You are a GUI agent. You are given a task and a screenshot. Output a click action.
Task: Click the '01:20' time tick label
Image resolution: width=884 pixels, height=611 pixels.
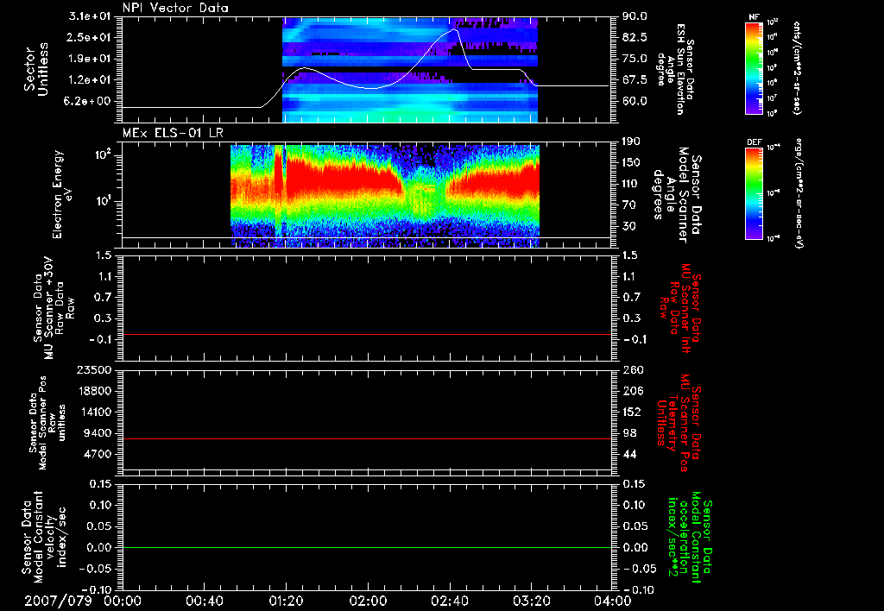[x=286, y=601]
